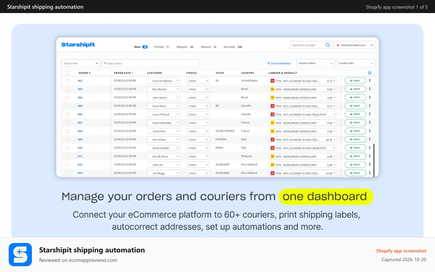Screen dimensions: 435x272
Task: Switch to the Returns tab
Action: (x=209, y=47)
